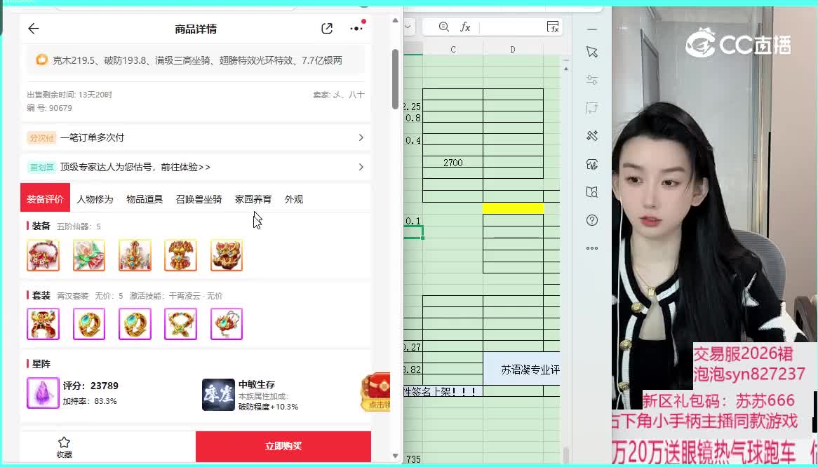Select the crop-rotate icon in side toolbar
Image resolution: width=818 pixels, height=467 pixels.
point(591,108)
